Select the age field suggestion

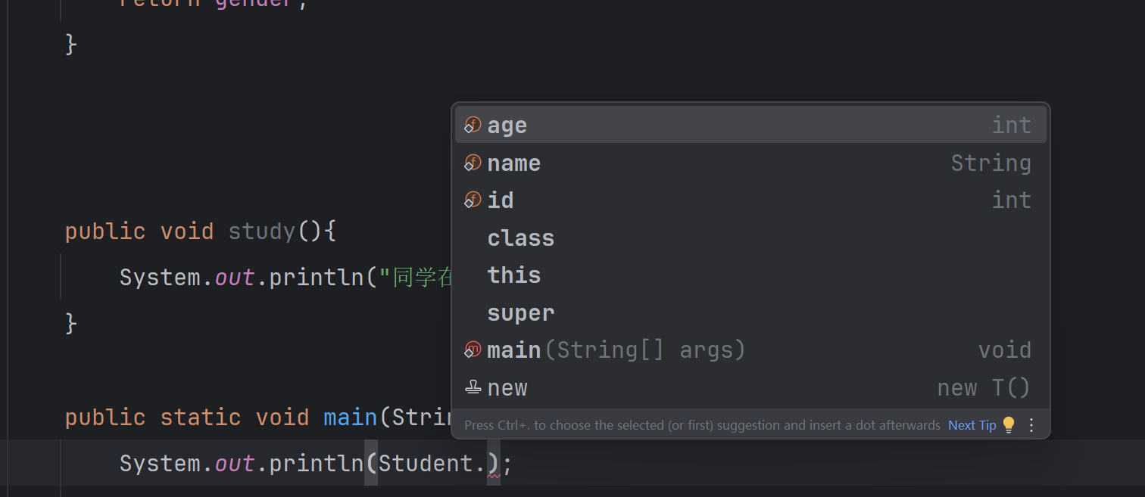point(750,125)
